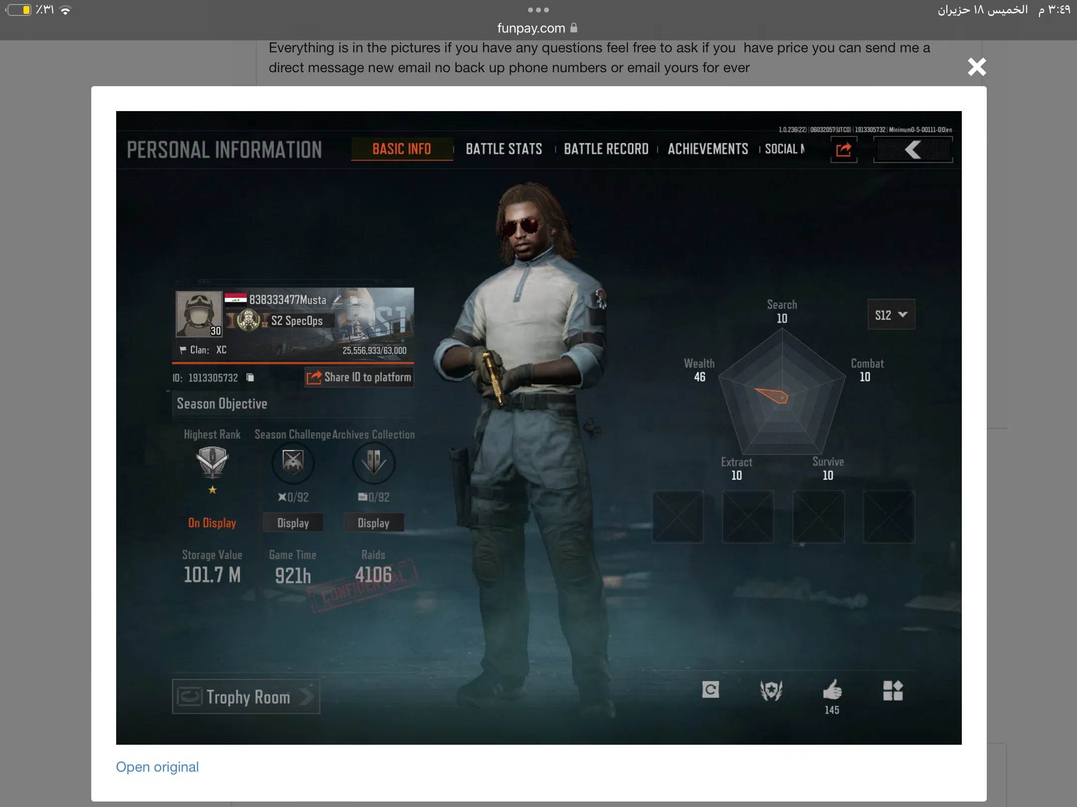Screen dimensions: 1077x807
Task: Click the Survive 10 stat label
Action: [x=828, y=469]
